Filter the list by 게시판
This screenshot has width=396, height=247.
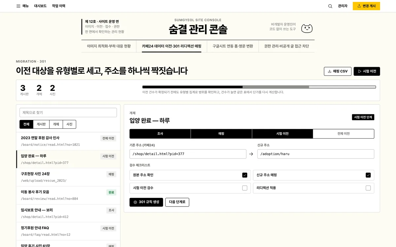coord(41,124)
